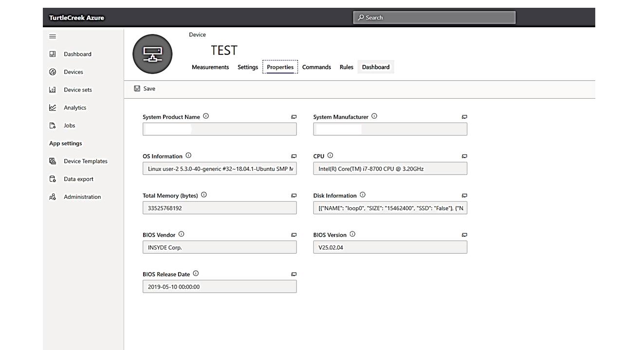Click the info icon next to CPU

click(x=330, y=156)
